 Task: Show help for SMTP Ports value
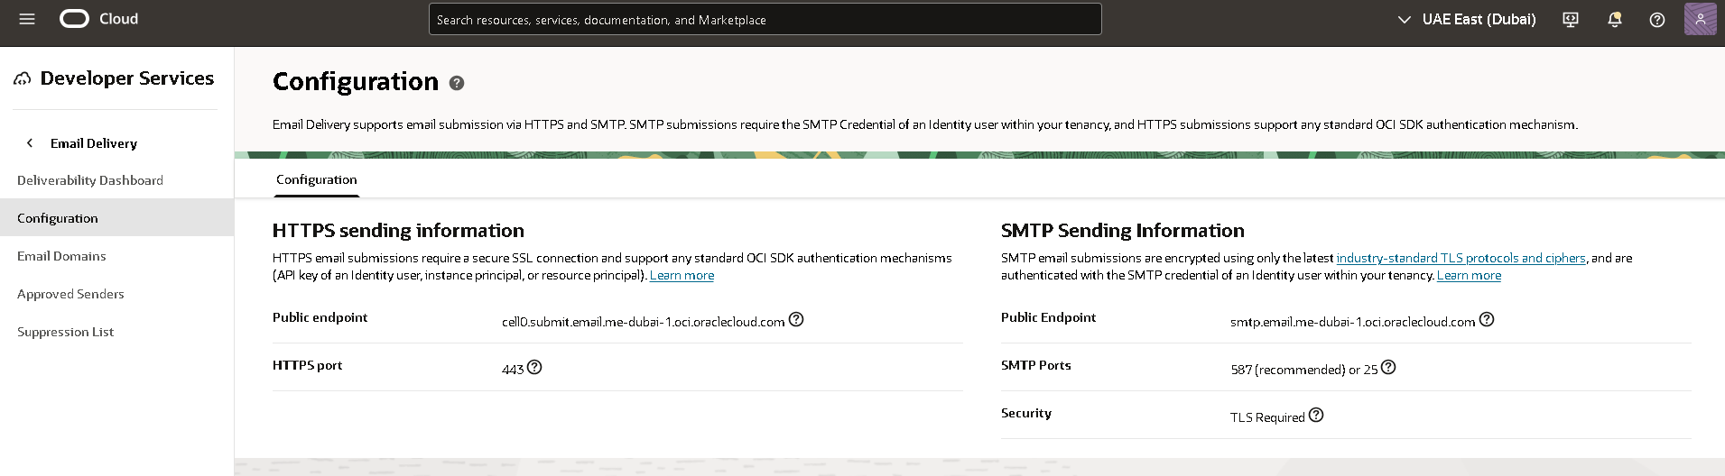click(1388, 367)
